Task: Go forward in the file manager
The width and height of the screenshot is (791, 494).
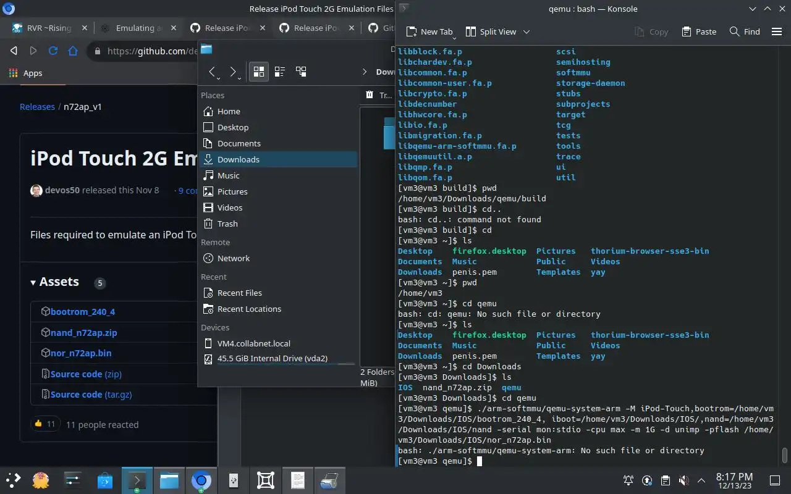Action: pyautogui.click(x=234, y=72)
